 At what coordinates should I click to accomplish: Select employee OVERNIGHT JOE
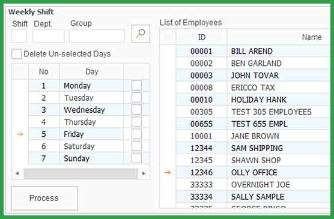(x=279, y=185)
